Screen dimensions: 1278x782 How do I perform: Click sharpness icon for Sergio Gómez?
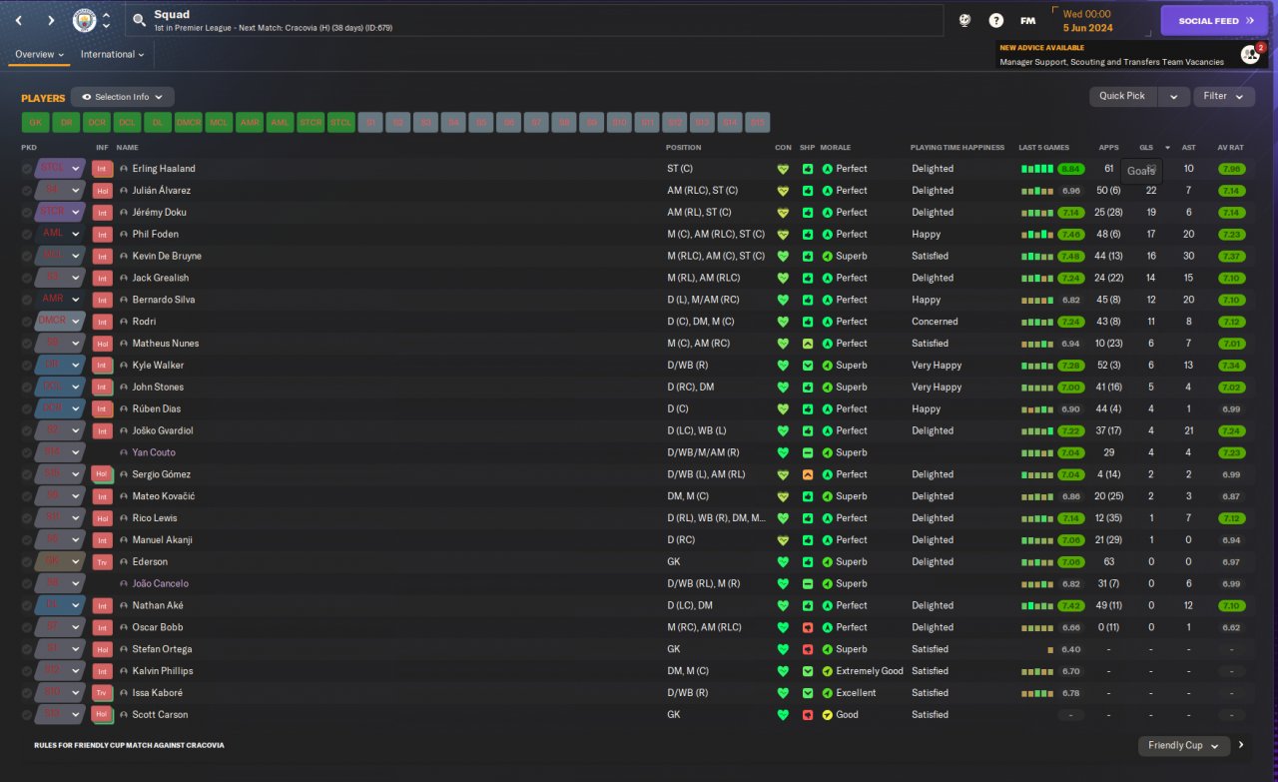(x=807, y=474)
